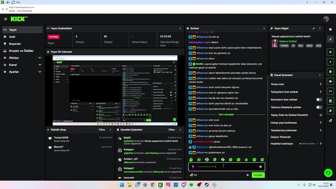Open the Denetim Eylemleri Filtre dropdown
This screenshot has width=336, height=189.
click(x=172, y=130)
